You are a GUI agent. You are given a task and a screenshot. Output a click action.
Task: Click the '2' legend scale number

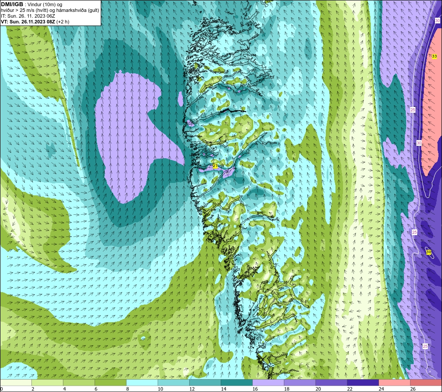[x=33, y=389]
